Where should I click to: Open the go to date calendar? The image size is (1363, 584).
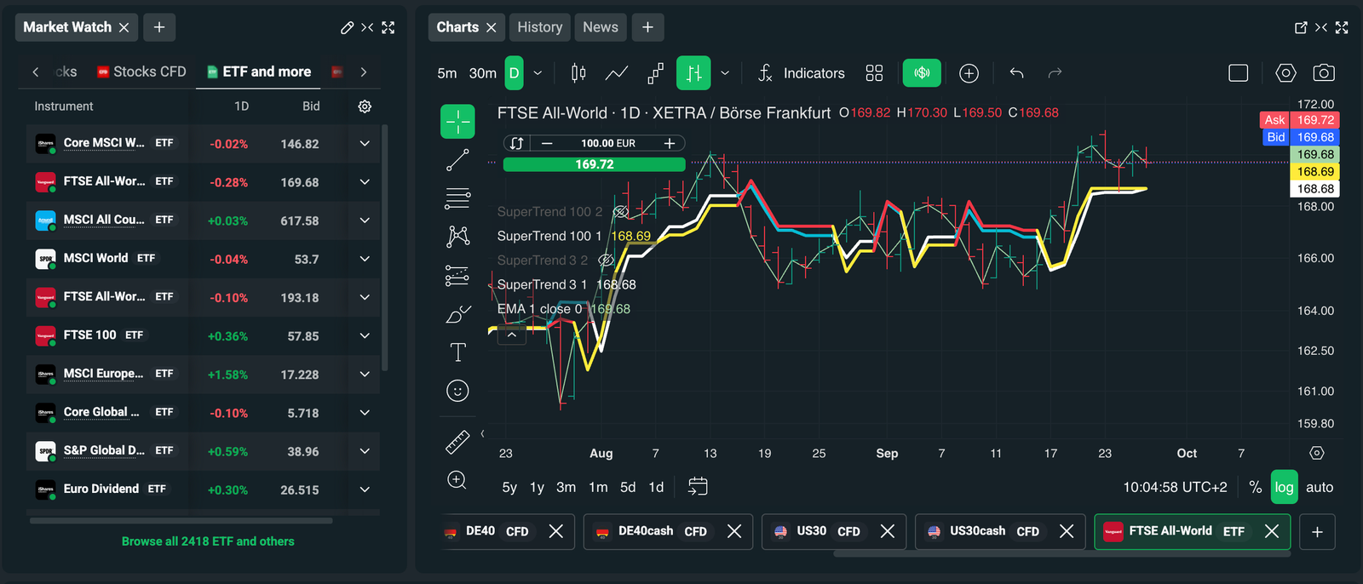(x=698, y=487)
